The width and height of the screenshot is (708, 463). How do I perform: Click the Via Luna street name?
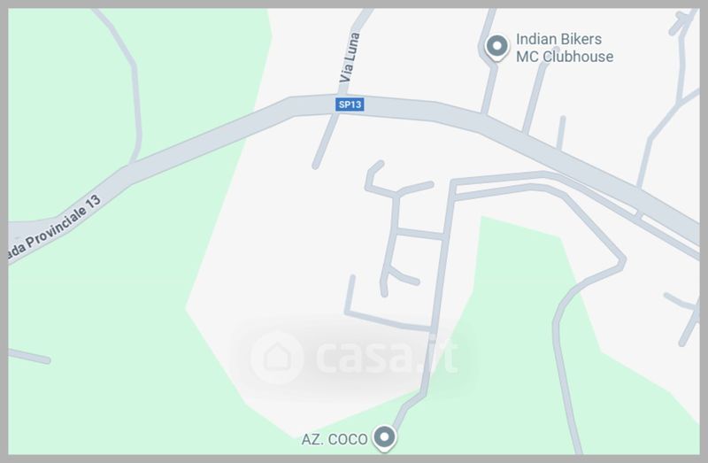tap(350, 58)
